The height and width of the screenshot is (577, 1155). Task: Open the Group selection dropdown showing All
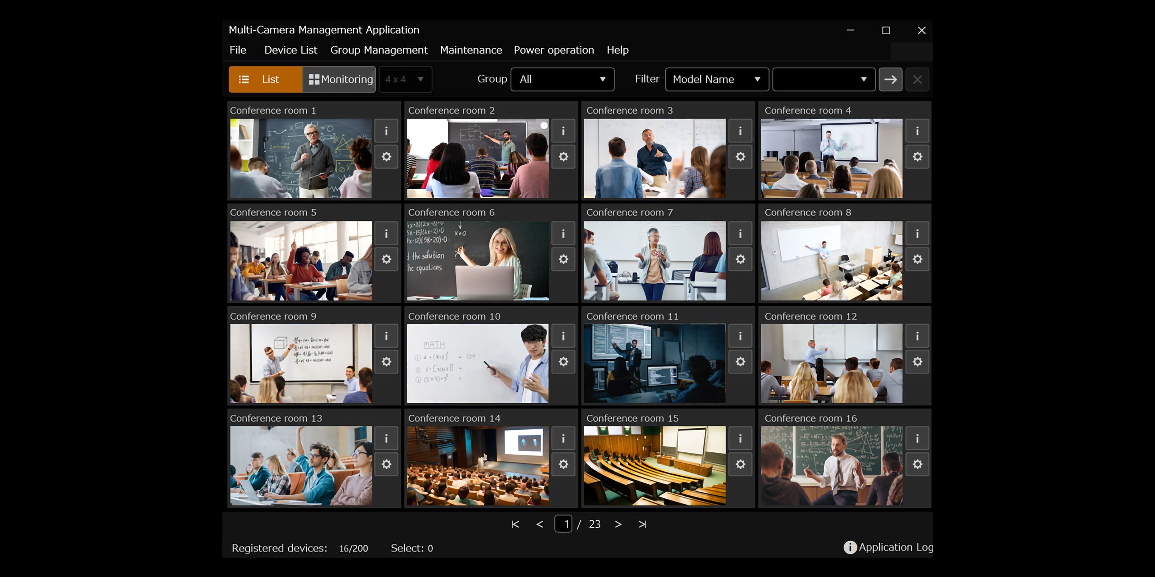pos(562,79)
